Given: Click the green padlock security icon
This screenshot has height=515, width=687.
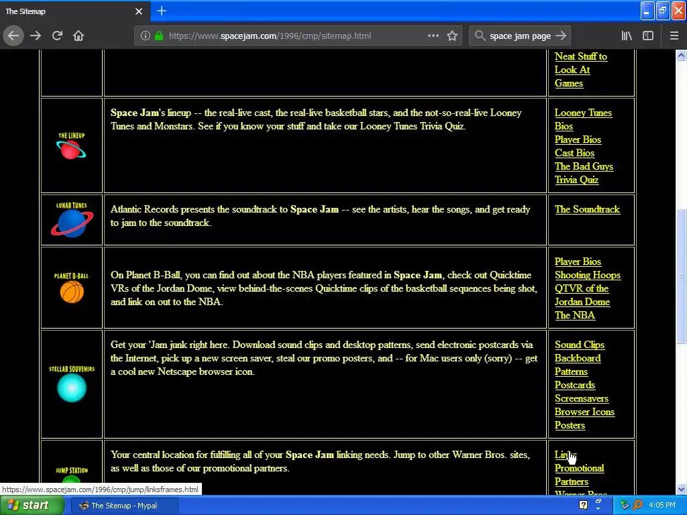Looking at the screenshot, I should click(x=159, y=36).
